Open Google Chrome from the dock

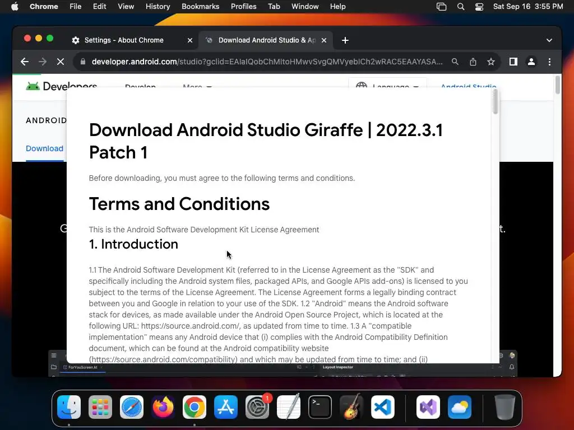pos(195,407)
